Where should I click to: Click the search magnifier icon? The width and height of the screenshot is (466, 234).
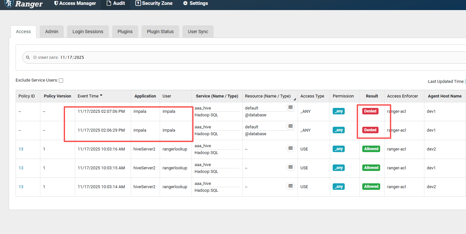28,58
